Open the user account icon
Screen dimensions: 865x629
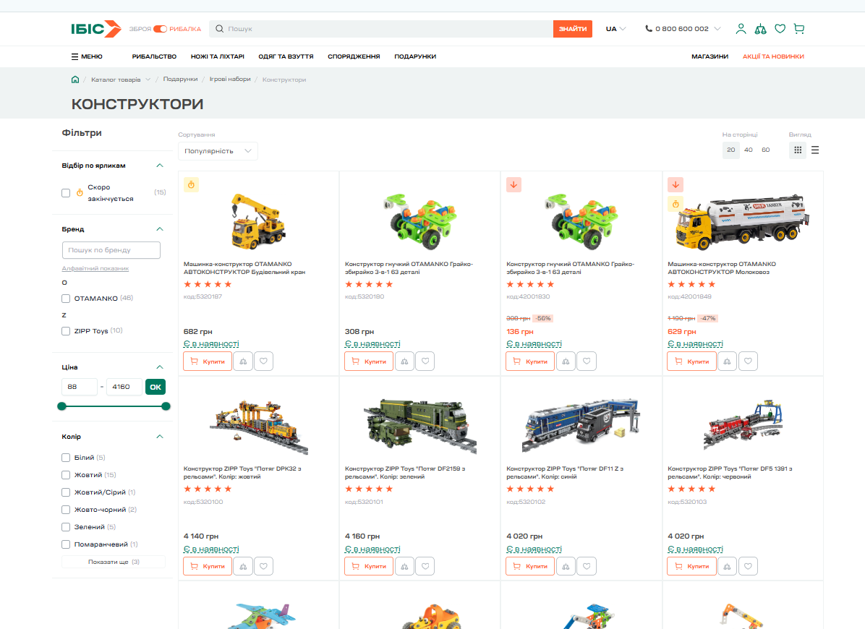(741, 29)
